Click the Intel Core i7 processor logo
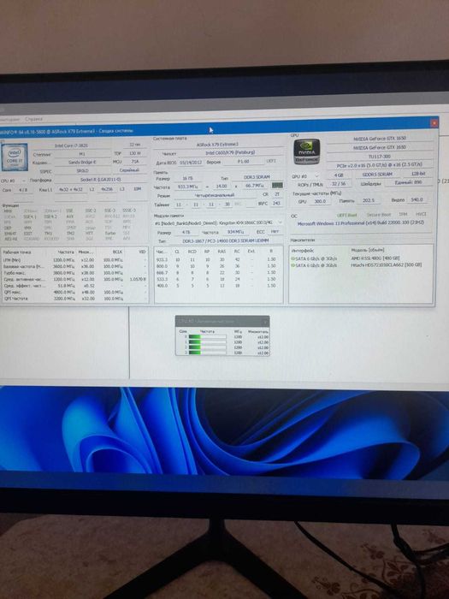449x599 pixels. pyautogui.click(x=15, y=157)
